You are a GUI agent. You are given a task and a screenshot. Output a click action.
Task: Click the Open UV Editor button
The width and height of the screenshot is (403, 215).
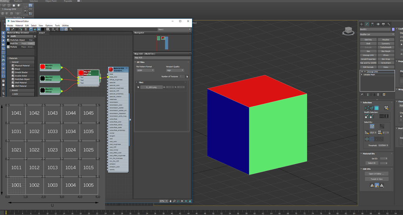click(x=376, y=174)
